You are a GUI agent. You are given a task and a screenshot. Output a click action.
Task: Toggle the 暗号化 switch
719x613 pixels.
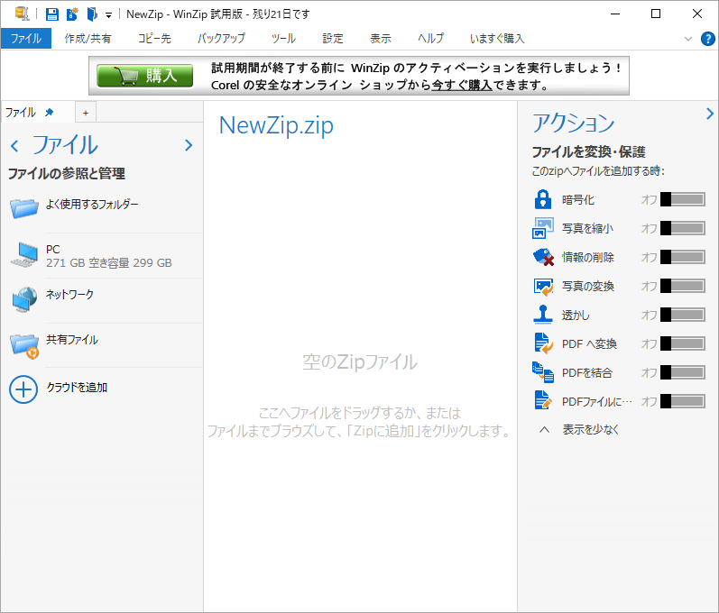coord(683,199)
